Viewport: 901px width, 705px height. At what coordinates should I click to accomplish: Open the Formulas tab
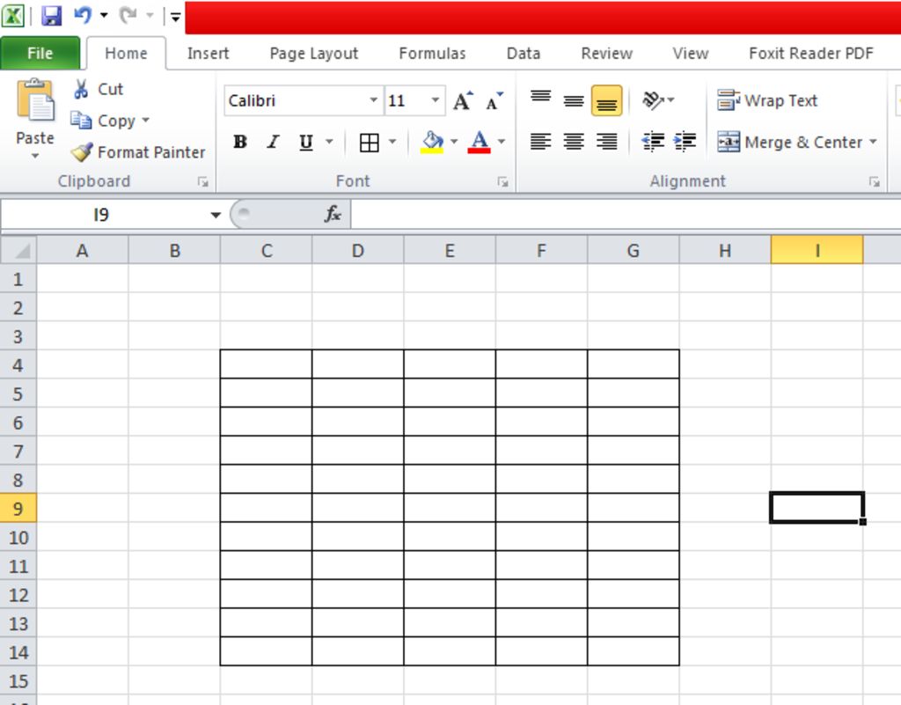tap(432, 54)
